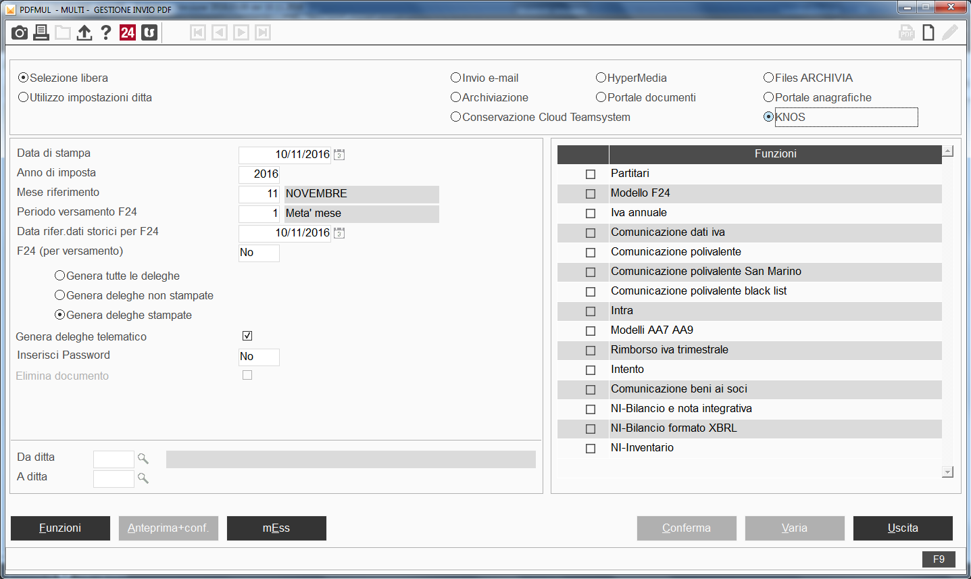Select Genera deleghe non stampate
Screen dimensions: 971x579
[60, 295]
